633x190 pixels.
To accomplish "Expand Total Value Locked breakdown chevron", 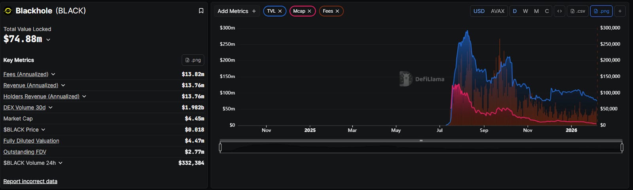I will coord(48,40).
